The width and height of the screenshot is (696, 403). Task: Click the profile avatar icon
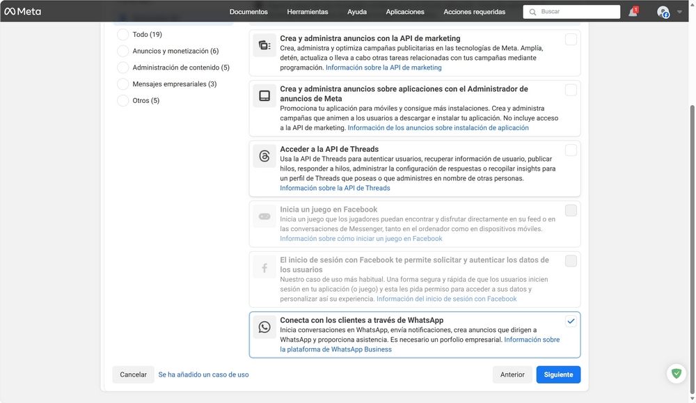(663, 11)
